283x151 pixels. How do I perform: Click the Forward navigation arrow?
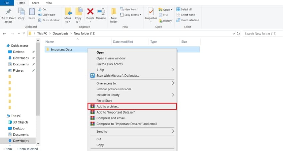pyautogui.click(x=12, y=34)
